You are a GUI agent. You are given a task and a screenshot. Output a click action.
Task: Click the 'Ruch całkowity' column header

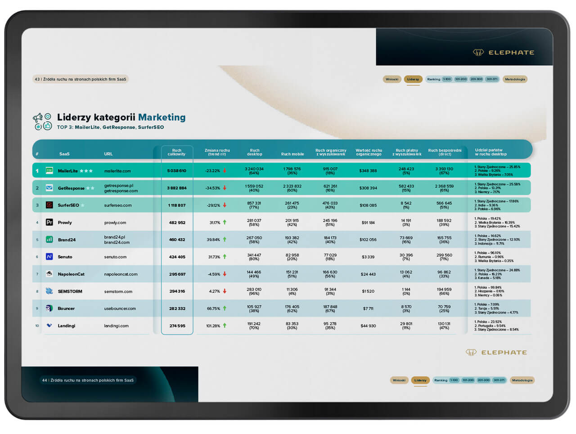pyautogui.click(x=177, y=152)
